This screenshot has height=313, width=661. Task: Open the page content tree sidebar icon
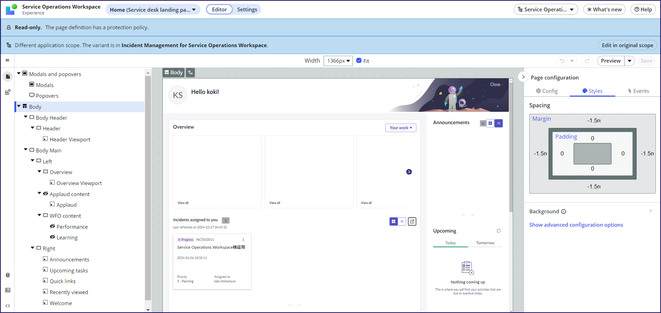(8, 76)
